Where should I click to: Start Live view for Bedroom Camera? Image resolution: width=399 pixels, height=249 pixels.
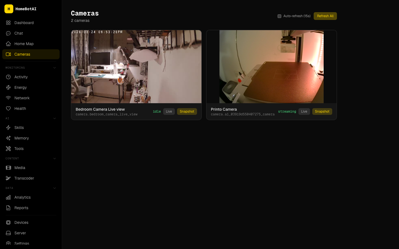(169, 111)
